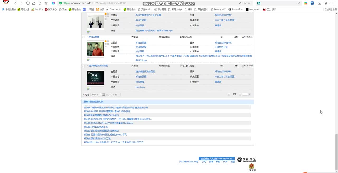Open the 京东 bookmark
The image size is (338, 173).
[x=63, y=9]
